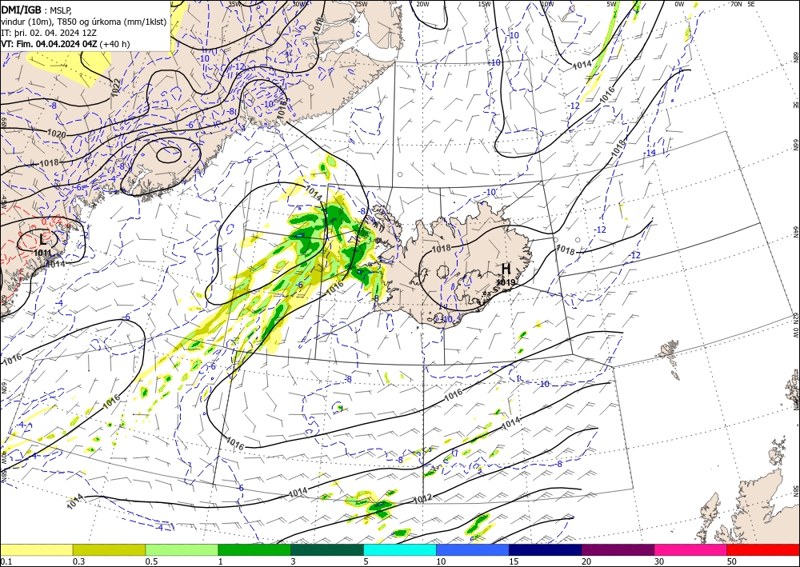Click the yellow 0.1 legend color swatch

coord(36,549)
